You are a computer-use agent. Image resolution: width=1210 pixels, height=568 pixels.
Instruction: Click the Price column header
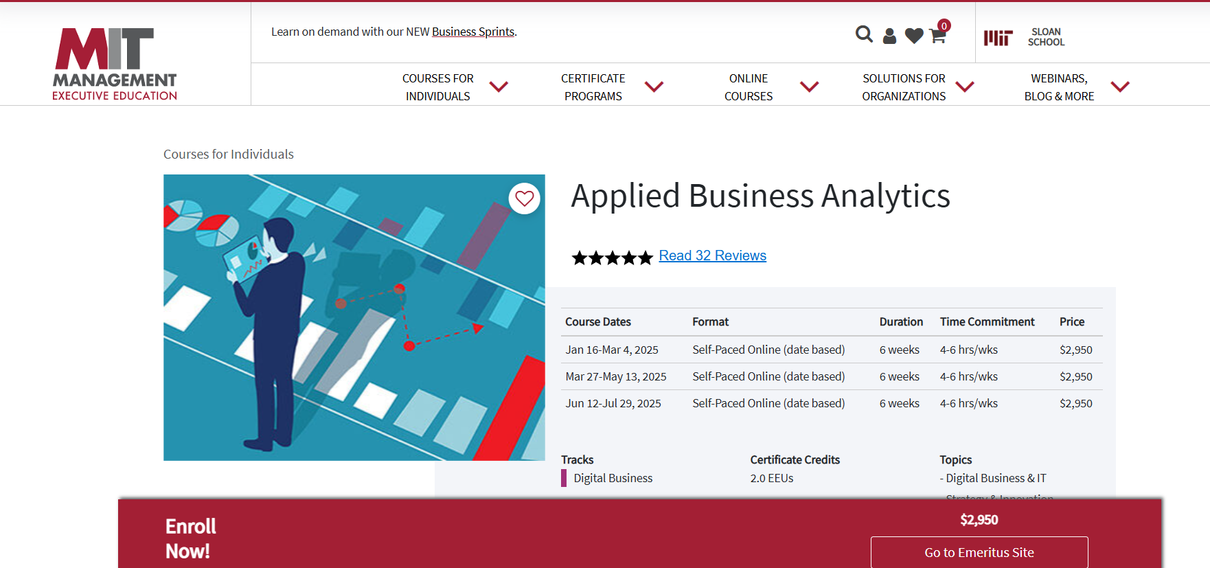pyautogui.click(x=1072, y=321)
